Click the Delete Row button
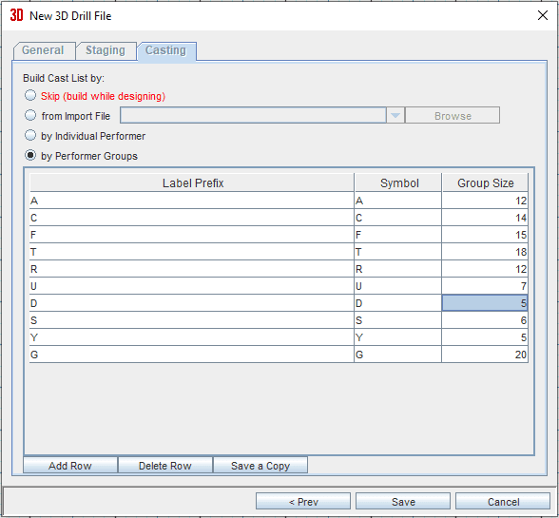559x518 pixels. tap(165, 465)
